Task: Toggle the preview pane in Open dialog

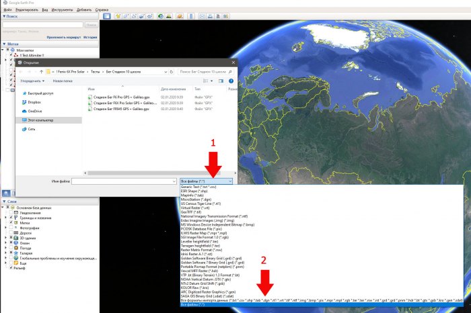Action: (x=221, y=81)
